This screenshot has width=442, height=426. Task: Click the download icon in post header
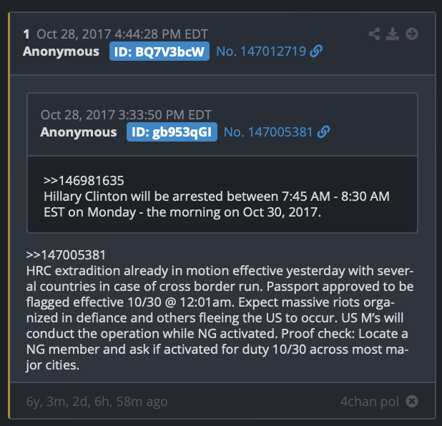393,34
